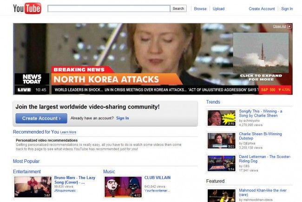Click the Charlie Sheen Bi-Winning Dubstep thumbnail

point(222,141)
